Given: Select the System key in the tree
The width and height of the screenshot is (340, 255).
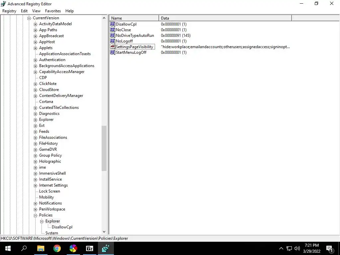Looking at the screenshot, I should [51, 233].
